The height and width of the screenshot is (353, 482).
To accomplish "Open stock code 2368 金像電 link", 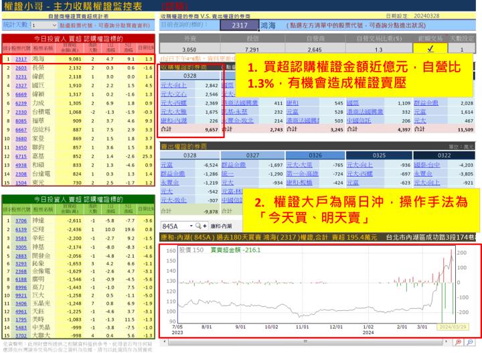I will point(21,271).
